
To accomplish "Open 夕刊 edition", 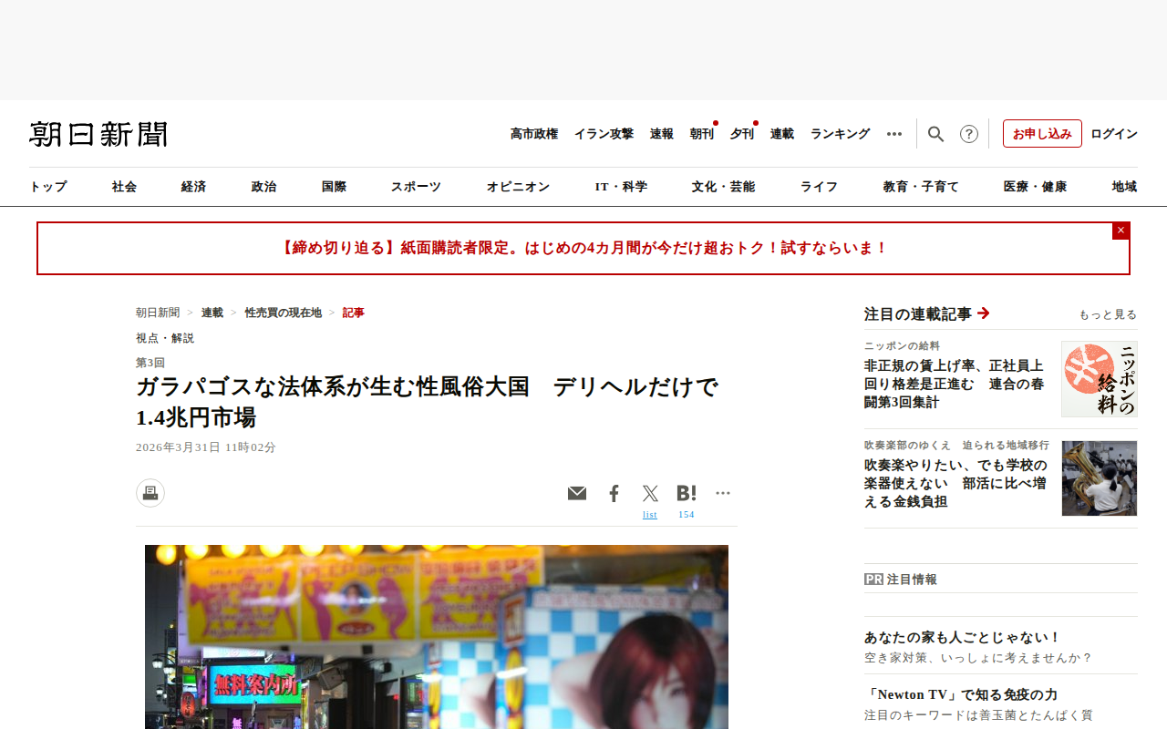I will pos(742,134).
